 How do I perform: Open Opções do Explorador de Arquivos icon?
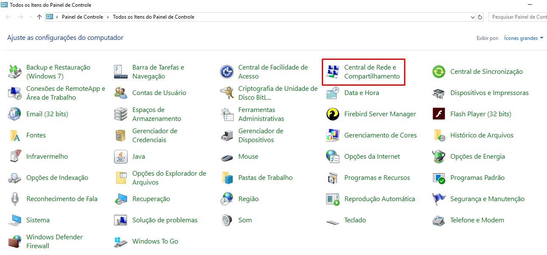point(121,178)
